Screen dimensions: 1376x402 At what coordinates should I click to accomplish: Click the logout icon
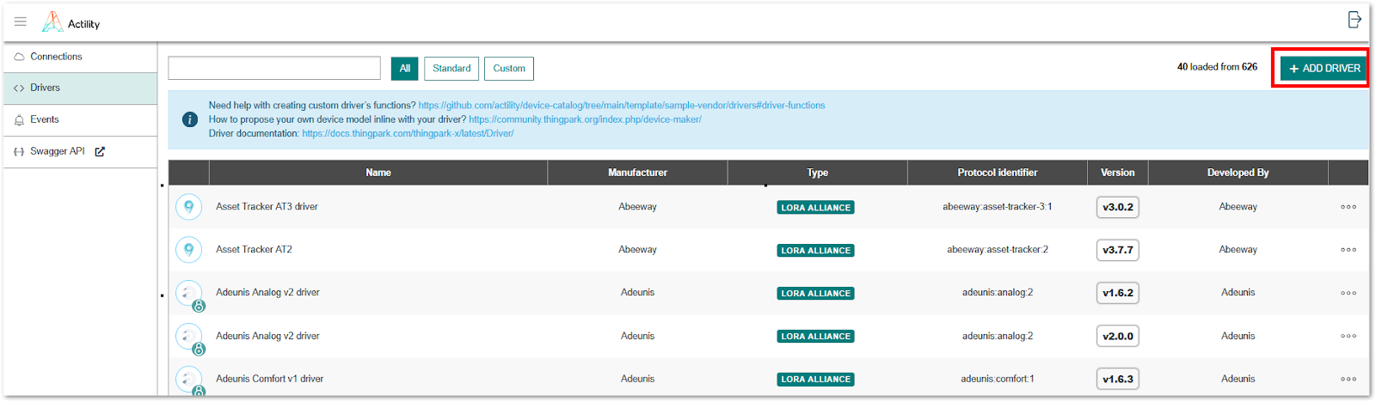point(1354,20)
